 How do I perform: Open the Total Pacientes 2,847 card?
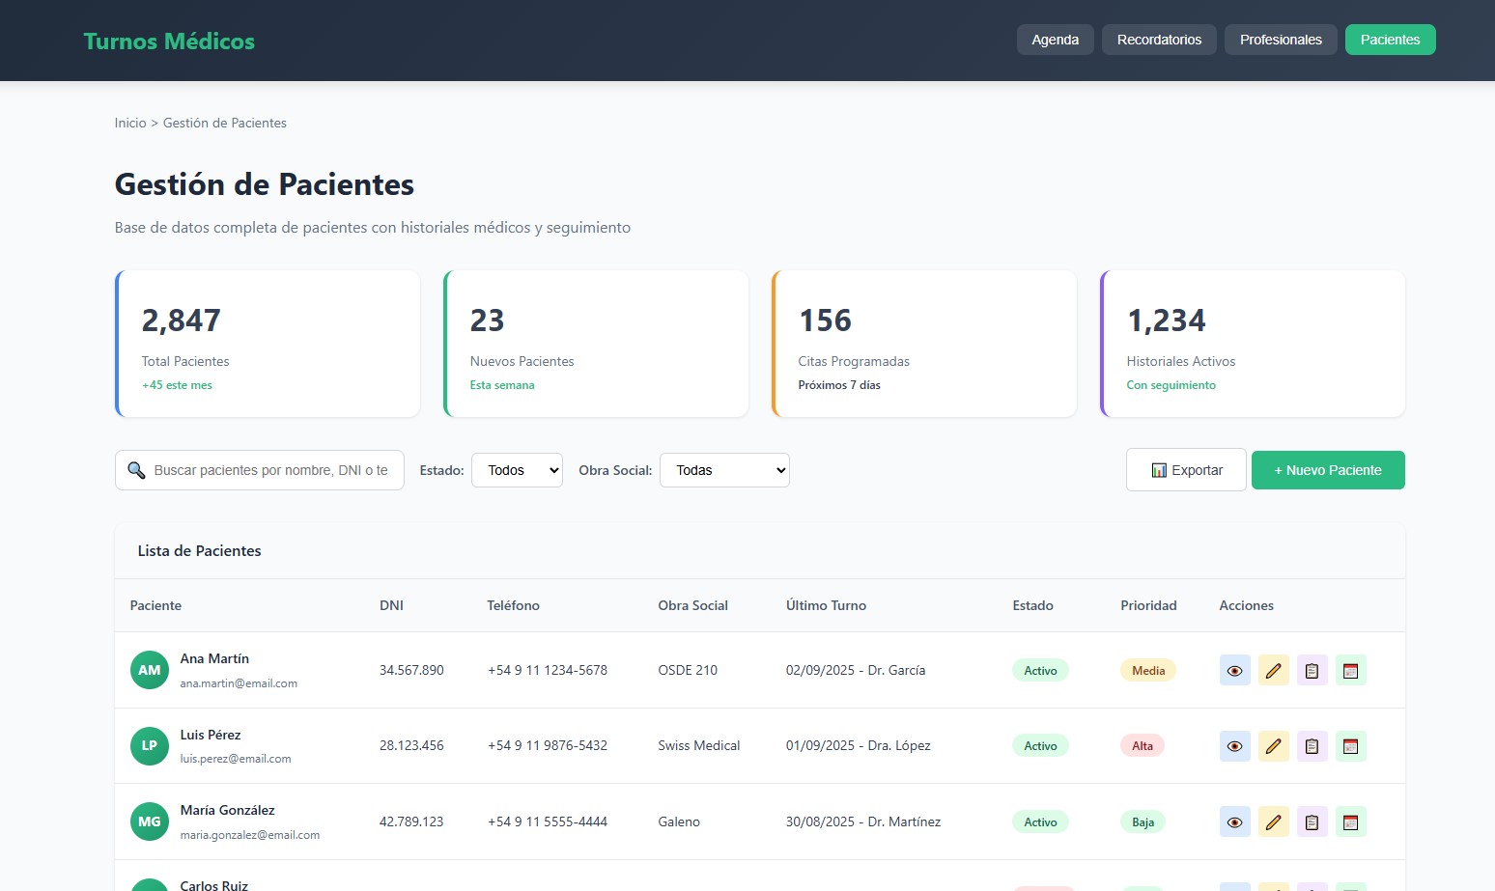(268, 344)
